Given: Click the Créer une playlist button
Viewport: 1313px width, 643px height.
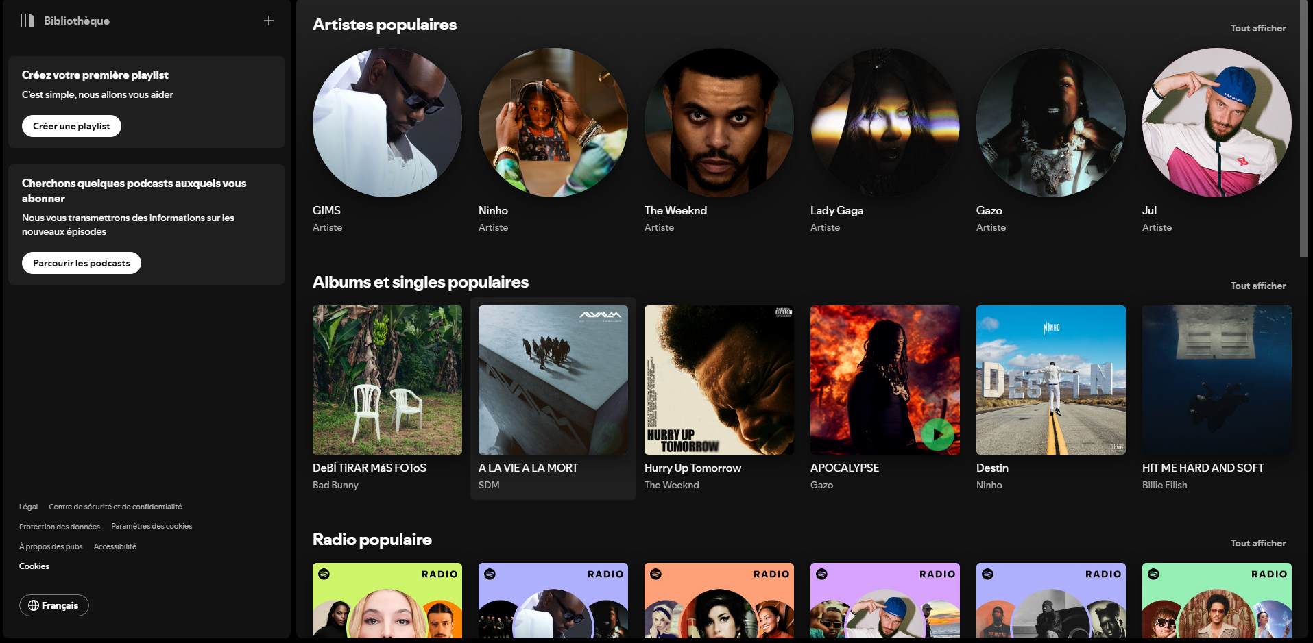Looking at the screenshot, I should 71,126.
